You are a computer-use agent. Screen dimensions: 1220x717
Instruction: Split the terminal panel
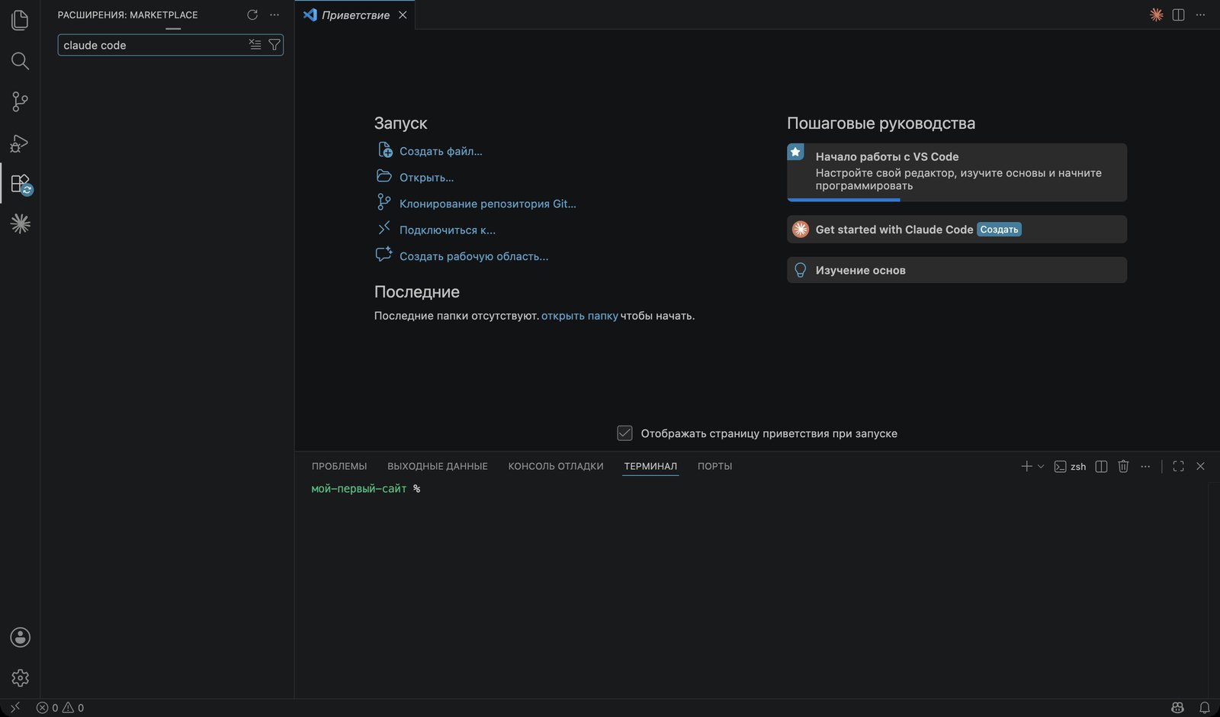(x=1101, y=466)
